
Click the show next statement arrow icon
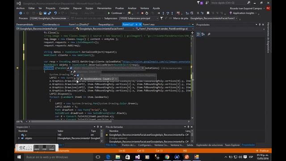(159, 13)
